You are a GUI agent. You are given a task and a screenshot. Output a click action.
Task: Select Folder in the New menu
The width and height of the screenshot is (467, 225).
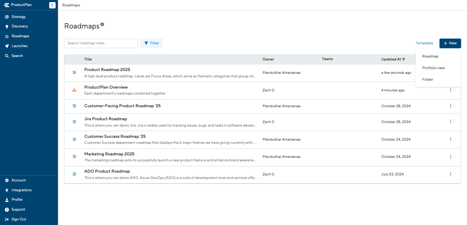[x=428, y=79]
